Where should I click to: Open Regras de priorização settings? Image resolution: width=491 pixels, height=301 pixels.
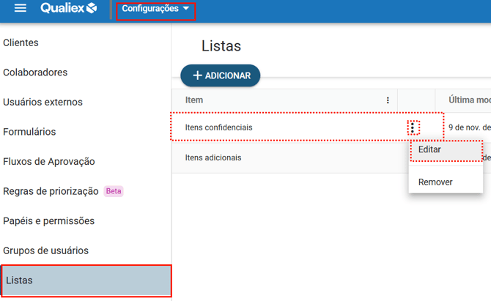[51, 191]
